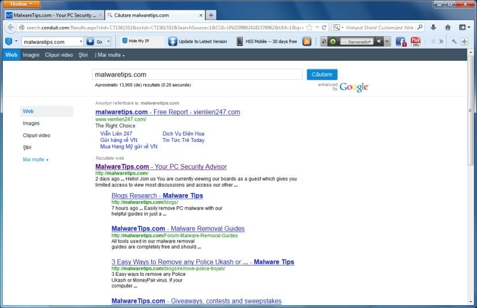Close the Căutare malwaretips.com tab
This screenshot has width=477, height=308.
click(x=201, y=15)
